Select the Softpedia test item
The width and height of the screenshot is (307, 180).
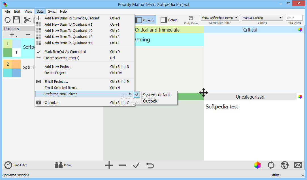click(222, 106)
